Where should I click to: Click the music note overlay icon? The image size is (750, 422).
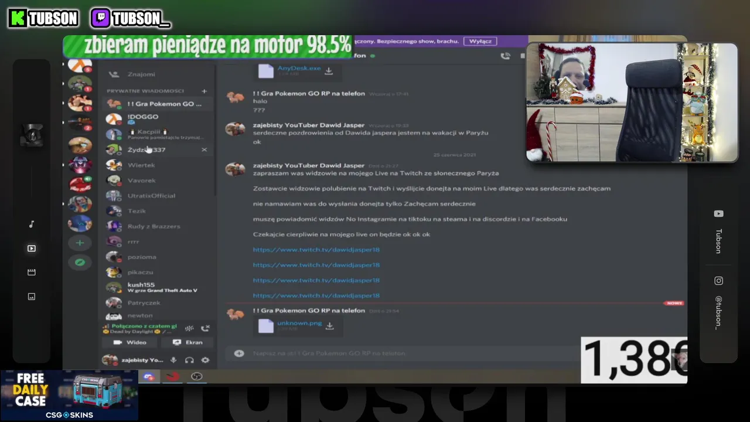32,224
